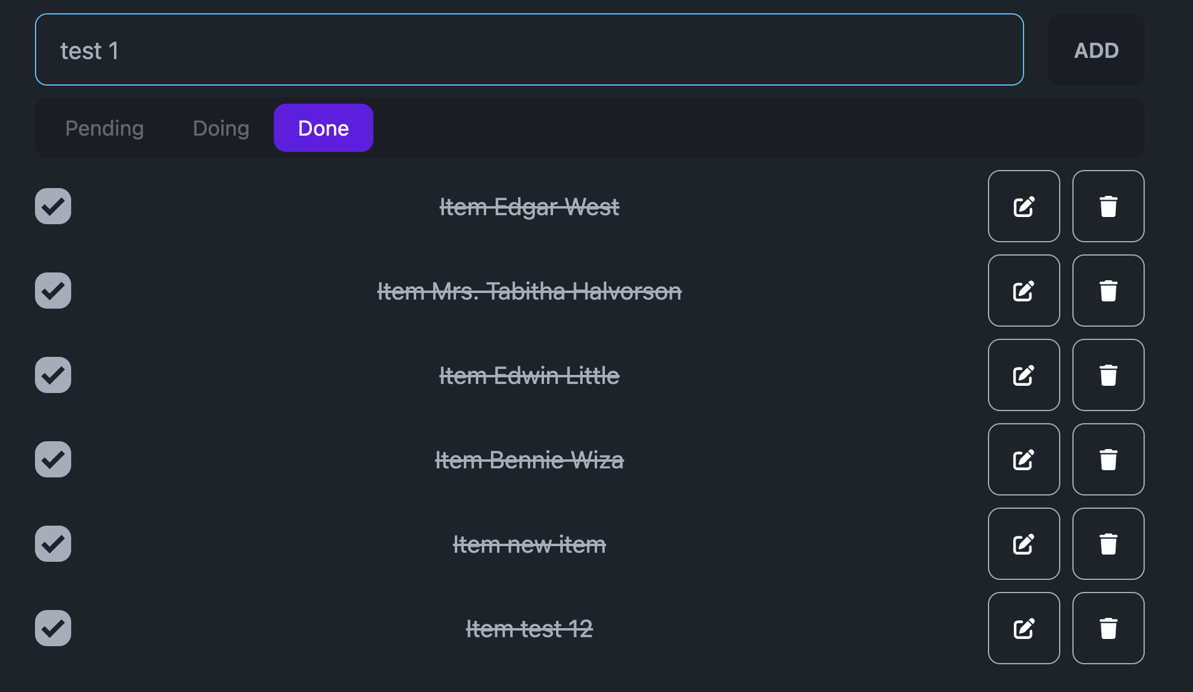Screen dimensions: 1193x692
Task: Delete the Item Edgar West entry
Action: click(x=1108, y=206)
